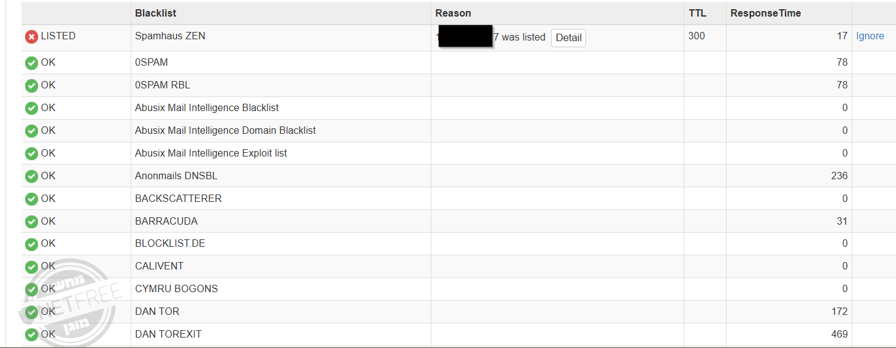This screenshot has height=348, width=896.
Task: Select the DAN TOREXIT blacklist row
Action: [x=168, y=334]
